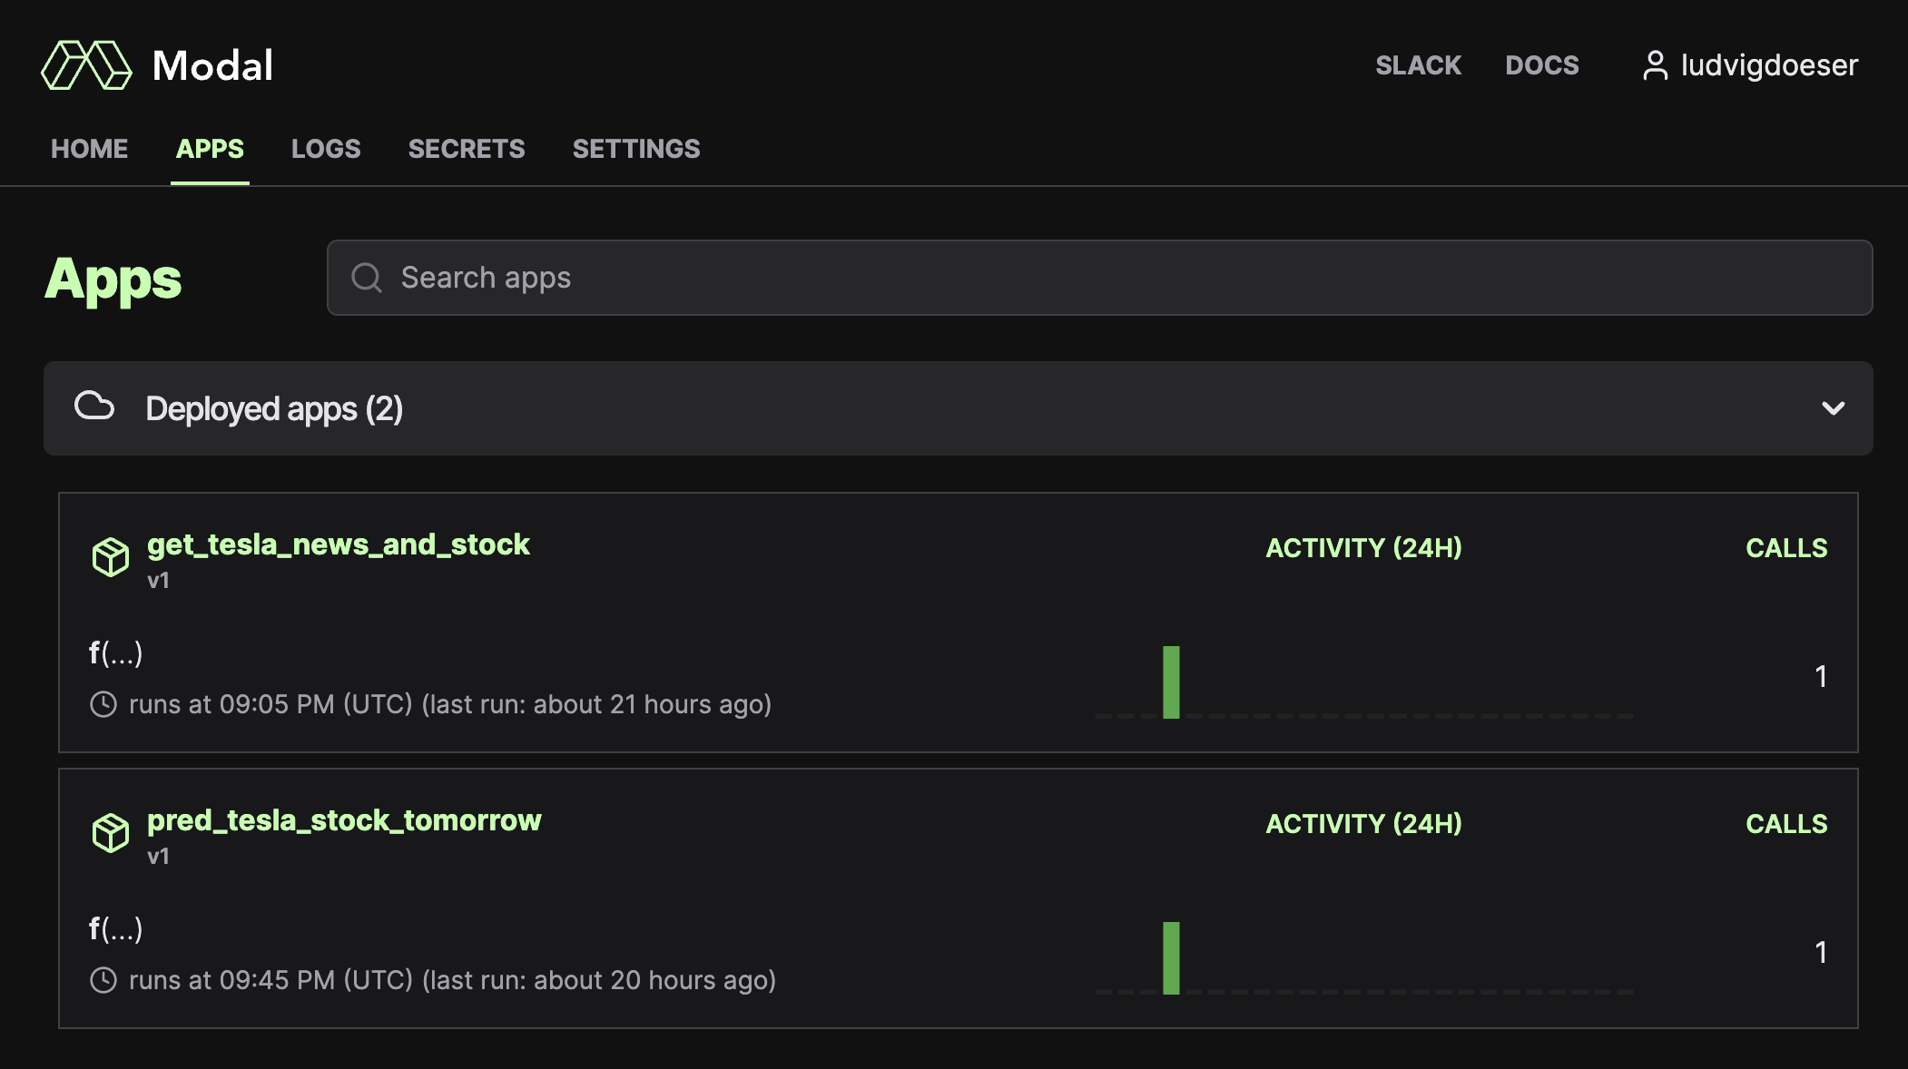Click the cloud icon beside Deployed apps
1908x1069 pixels.
(x=94, y=407)
